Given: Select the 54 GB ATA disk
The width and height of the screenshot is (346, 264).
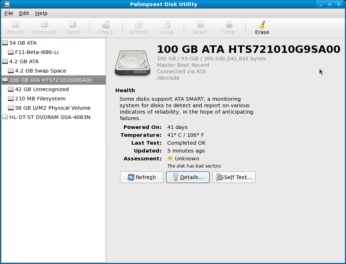Looking at the screenshot, I should 53,43.
